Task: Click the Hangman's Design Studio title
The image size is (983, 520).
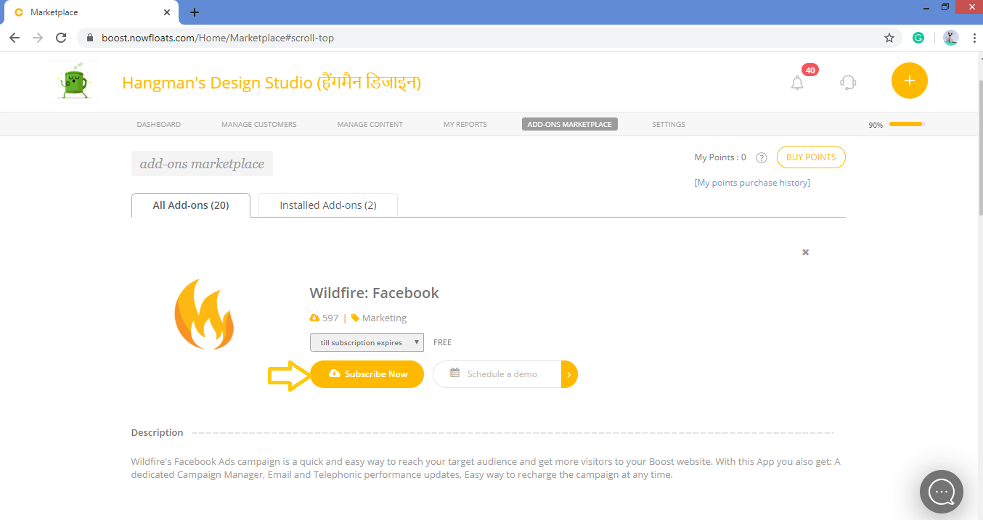Action: 272,83
